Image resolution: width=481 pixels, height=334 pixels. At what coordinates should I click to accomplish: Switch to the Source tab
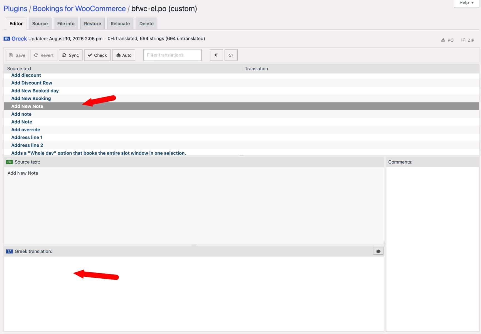(x=40, y=24)
